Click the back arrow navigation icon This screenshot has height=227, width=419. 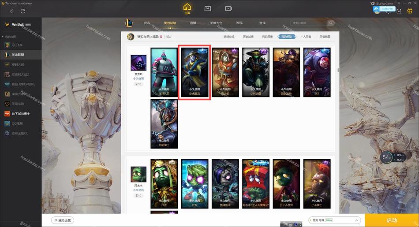pyautogui.click(x=11, y=11)
